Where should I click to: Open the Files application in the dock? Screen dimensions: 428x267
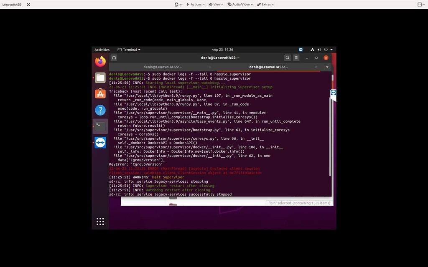pyautogui.click(x=100, y=77)
